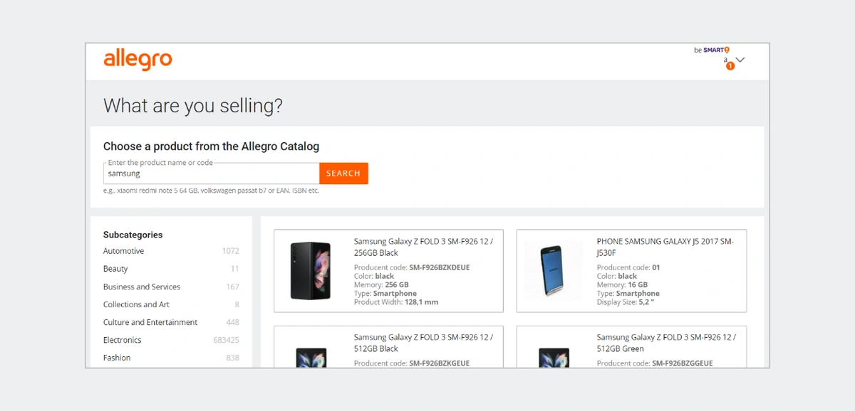
Task: Select Samsung Galaxy Z FOLD 3 256GB Black title
Action: [x=423, y=247]
